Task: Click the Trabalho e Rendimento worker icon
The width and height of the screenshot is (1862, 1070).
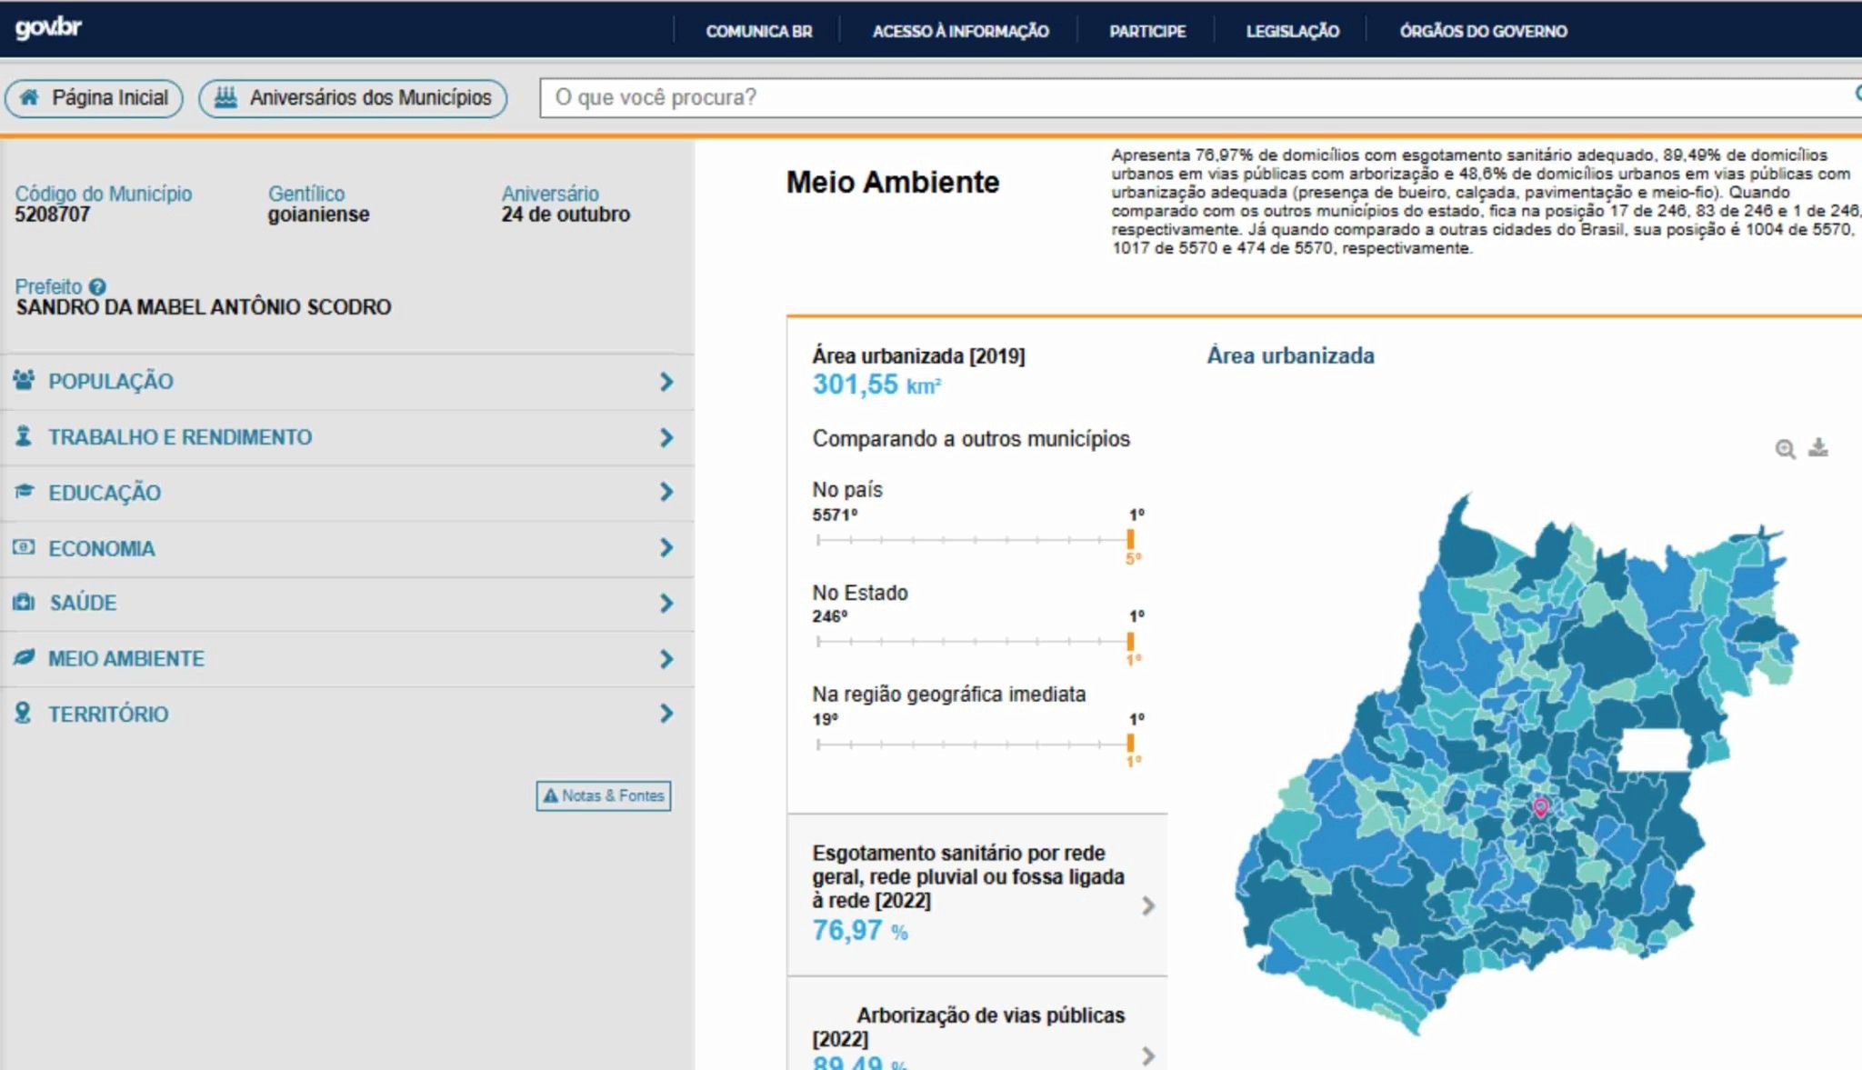Action: (24, 436)
